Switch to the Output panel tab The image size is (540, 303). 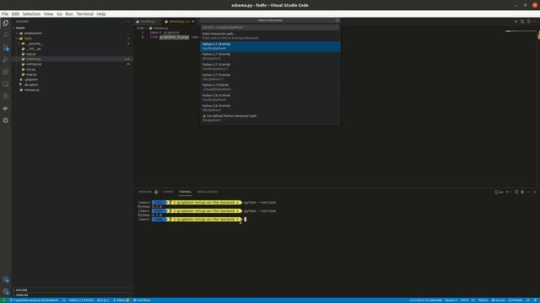169,192
